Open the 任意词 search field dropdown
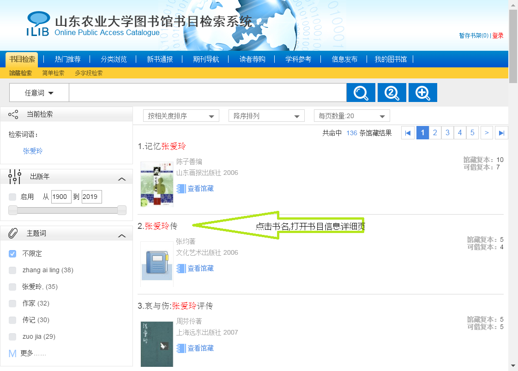The height and width of the screenshot is (371, 518). click(39, 93)
